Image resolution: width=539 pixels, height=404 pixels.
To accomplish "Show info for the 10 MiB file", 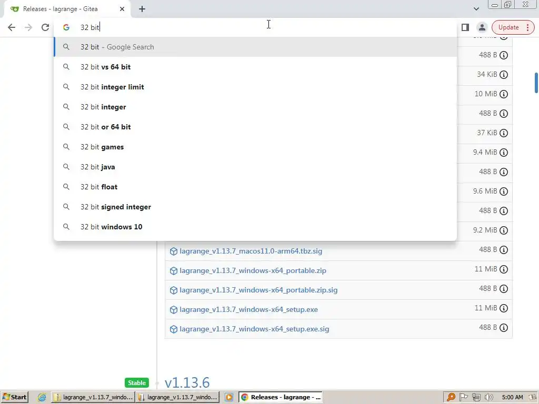I will tap(504, 94).
